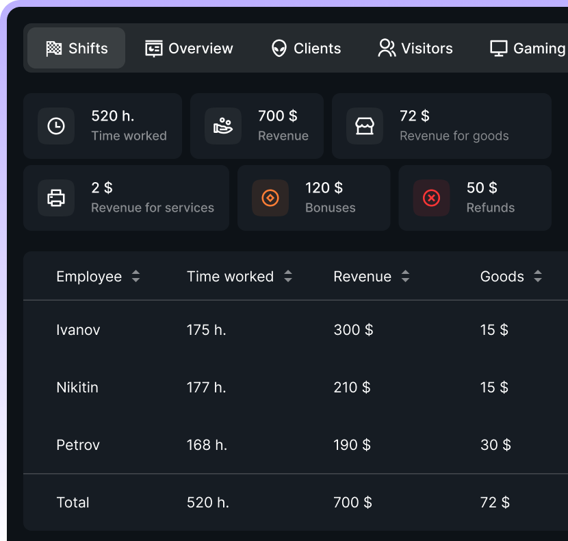This screenshot has height=541, width=568.
Task: Sort by Goods column arrows
Action: tap(538, 277)
